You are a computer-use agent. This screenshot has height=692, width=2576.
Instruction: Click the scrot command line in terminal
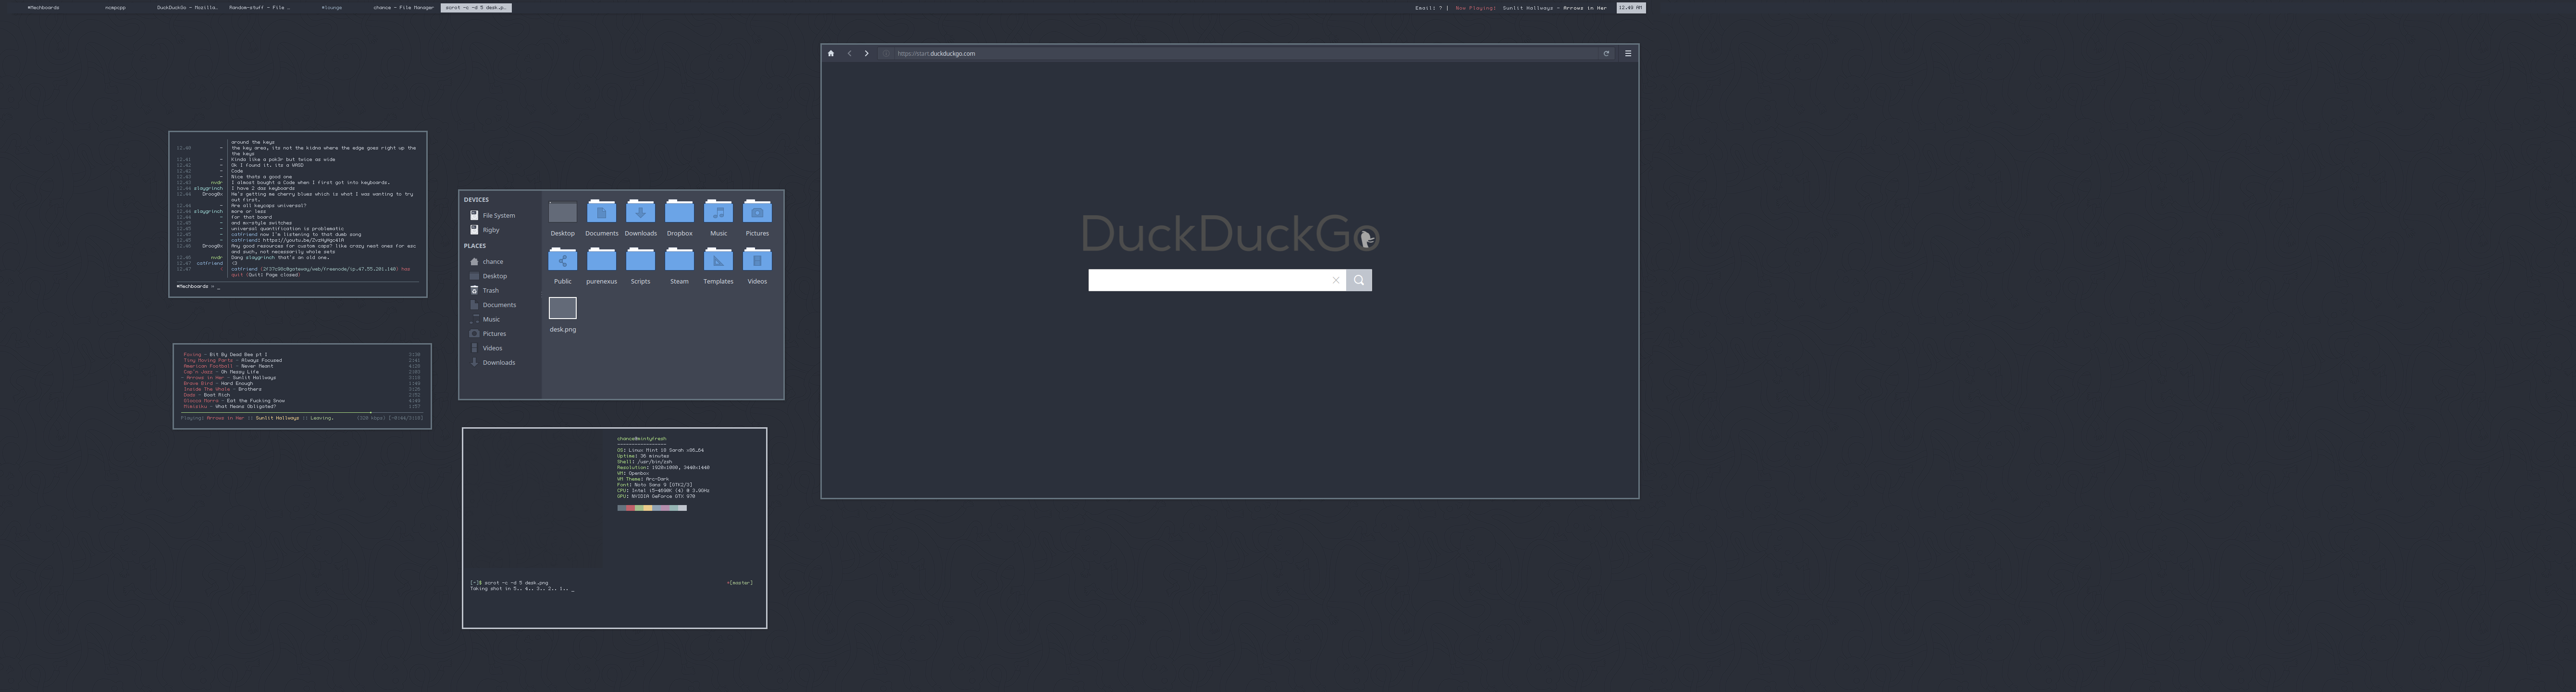[x=509, y=583]
